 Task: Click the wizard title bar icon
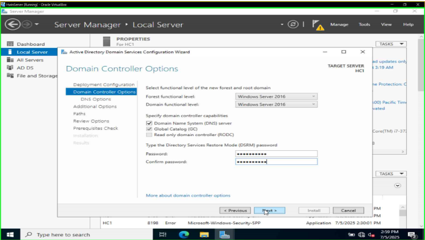click(x=64, y=52)
